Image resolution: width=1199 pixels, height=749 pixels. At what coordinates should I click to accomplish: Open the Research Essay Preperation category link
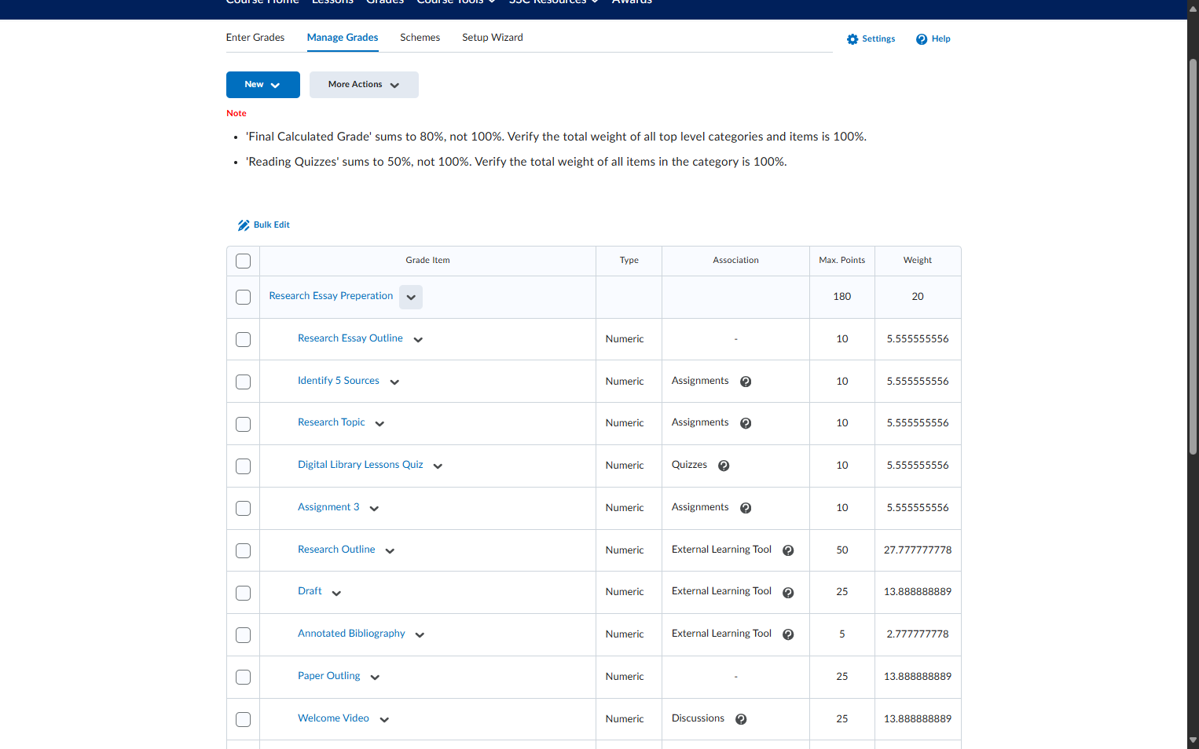tap(331, 296)
